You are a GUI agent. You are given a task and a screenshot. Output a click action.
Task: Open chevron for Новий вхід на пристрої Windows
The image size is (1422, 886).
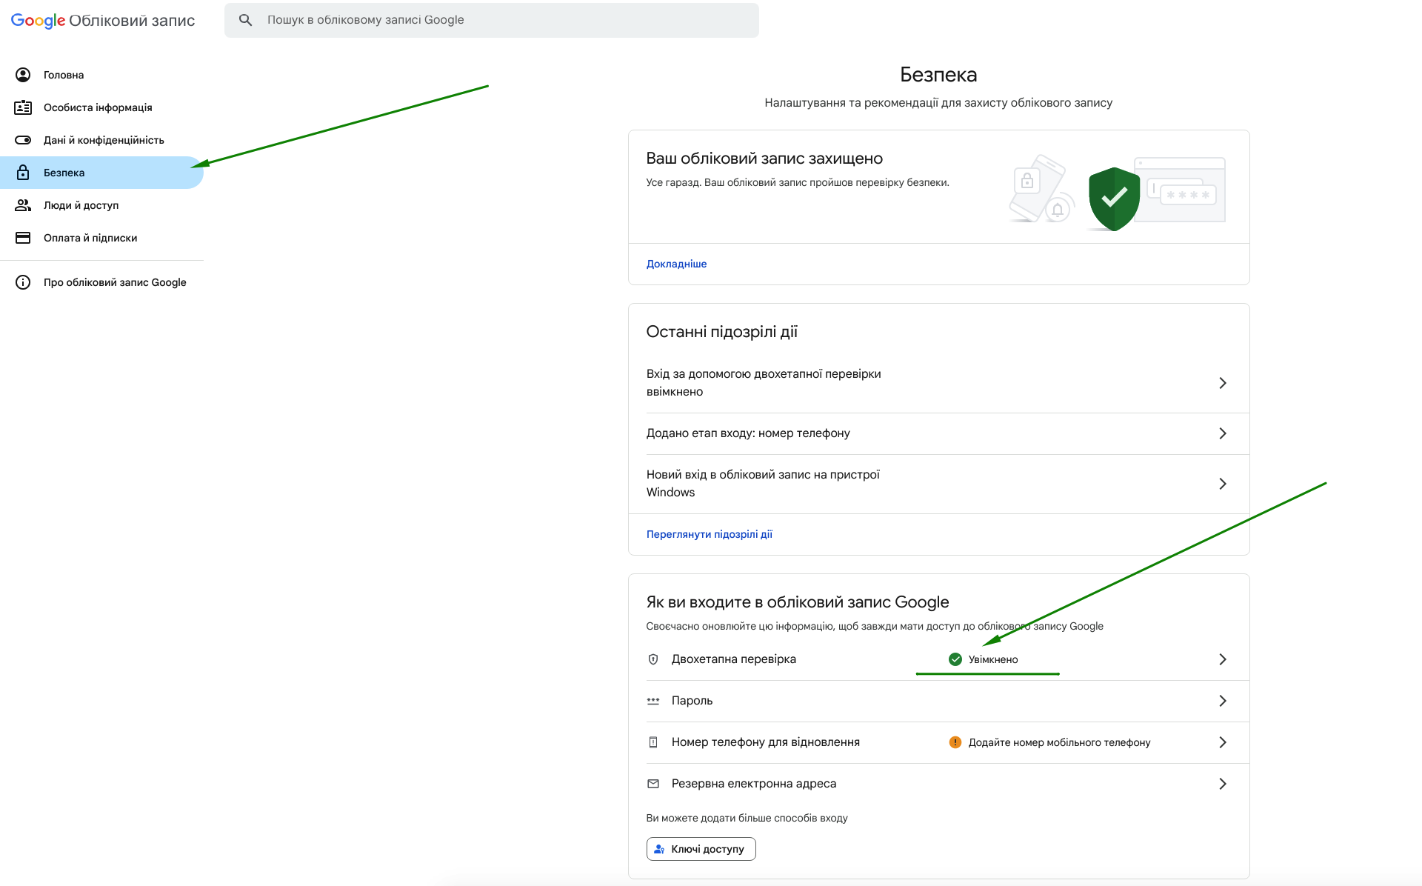pos(1223,484)
